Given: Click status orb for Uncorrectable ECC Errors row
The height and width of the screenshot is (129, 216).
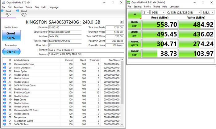Looking at the screenshot, I should tap(5, 110).
